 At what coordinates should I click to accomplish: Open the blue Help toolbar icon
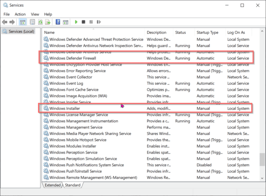(x=58, y=22)
